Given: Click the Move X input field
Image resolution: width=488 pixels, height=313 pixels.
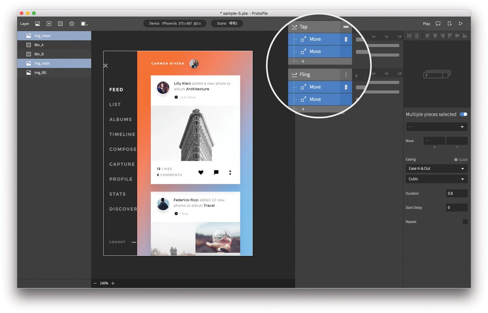Looking at the screenshot, I should (x=434, y=141).
